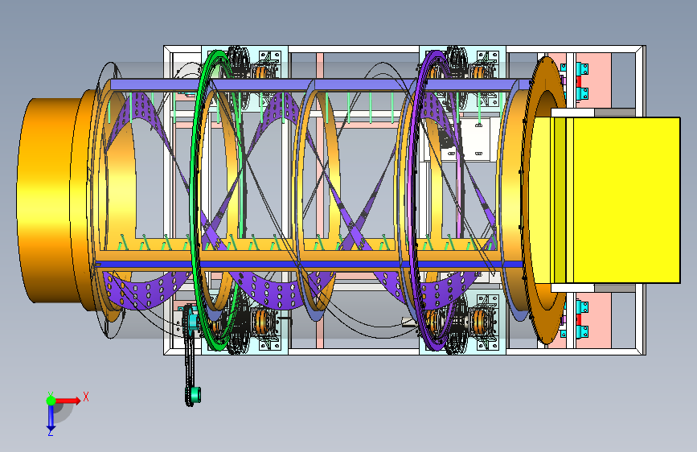
Task: Select the green ring around the drum
Action: click(x=216, y=200)
